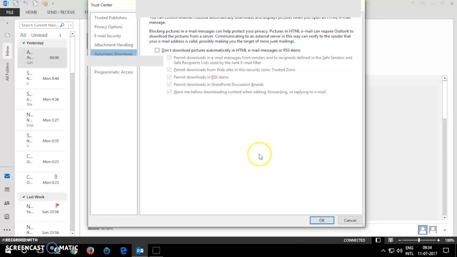Screen dimensions: 457x257
Task: Open the message received Mon 3:27
Action: (x=42, y=120)
